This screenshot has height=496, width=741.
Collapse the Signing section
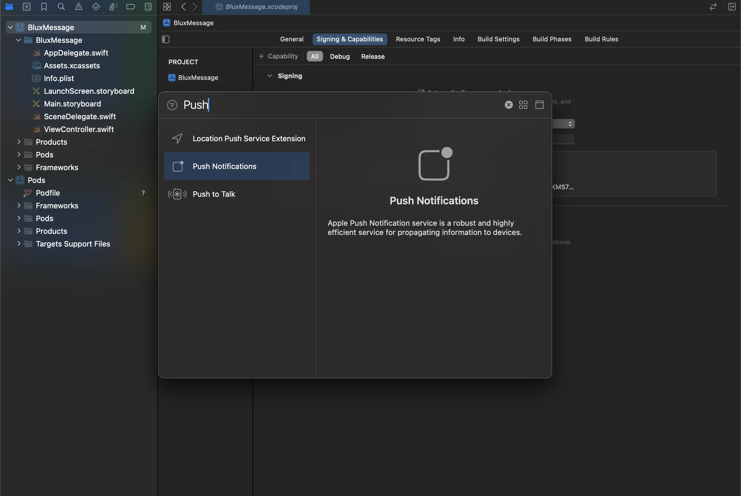(269, 76)
